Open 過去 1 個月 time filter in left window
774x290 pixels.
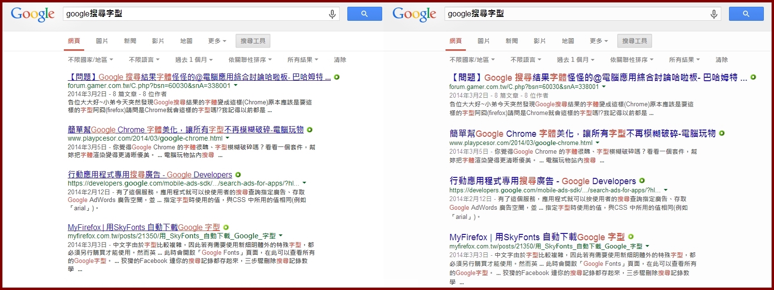pos(194,60)
